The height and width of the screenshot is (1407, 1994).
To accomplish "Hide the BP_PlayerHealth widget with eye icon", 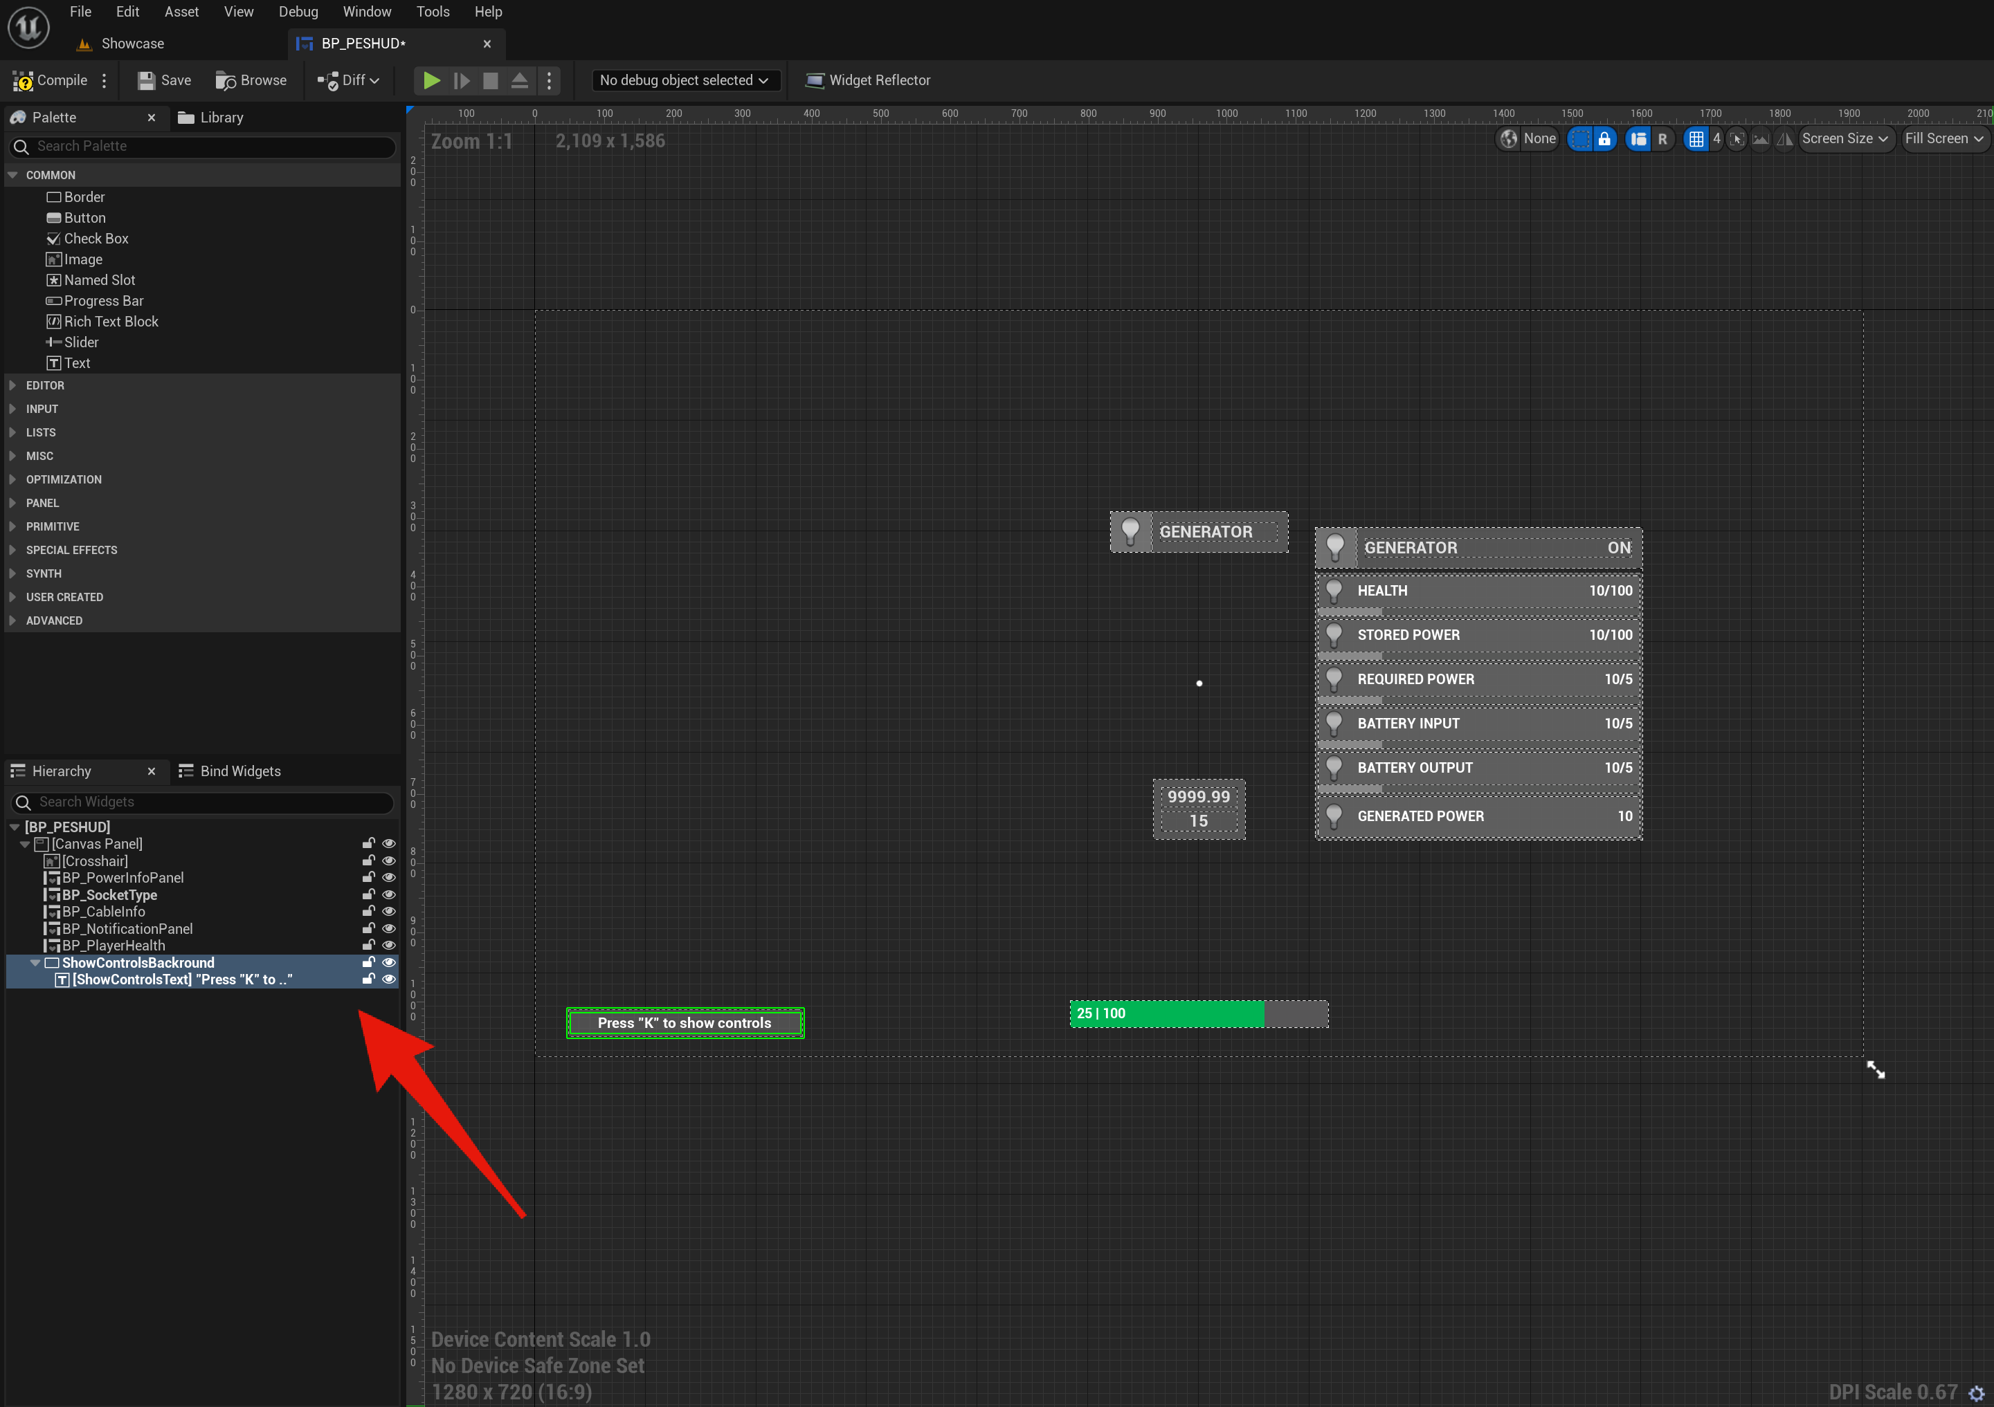I will click(x=389, y=945).
